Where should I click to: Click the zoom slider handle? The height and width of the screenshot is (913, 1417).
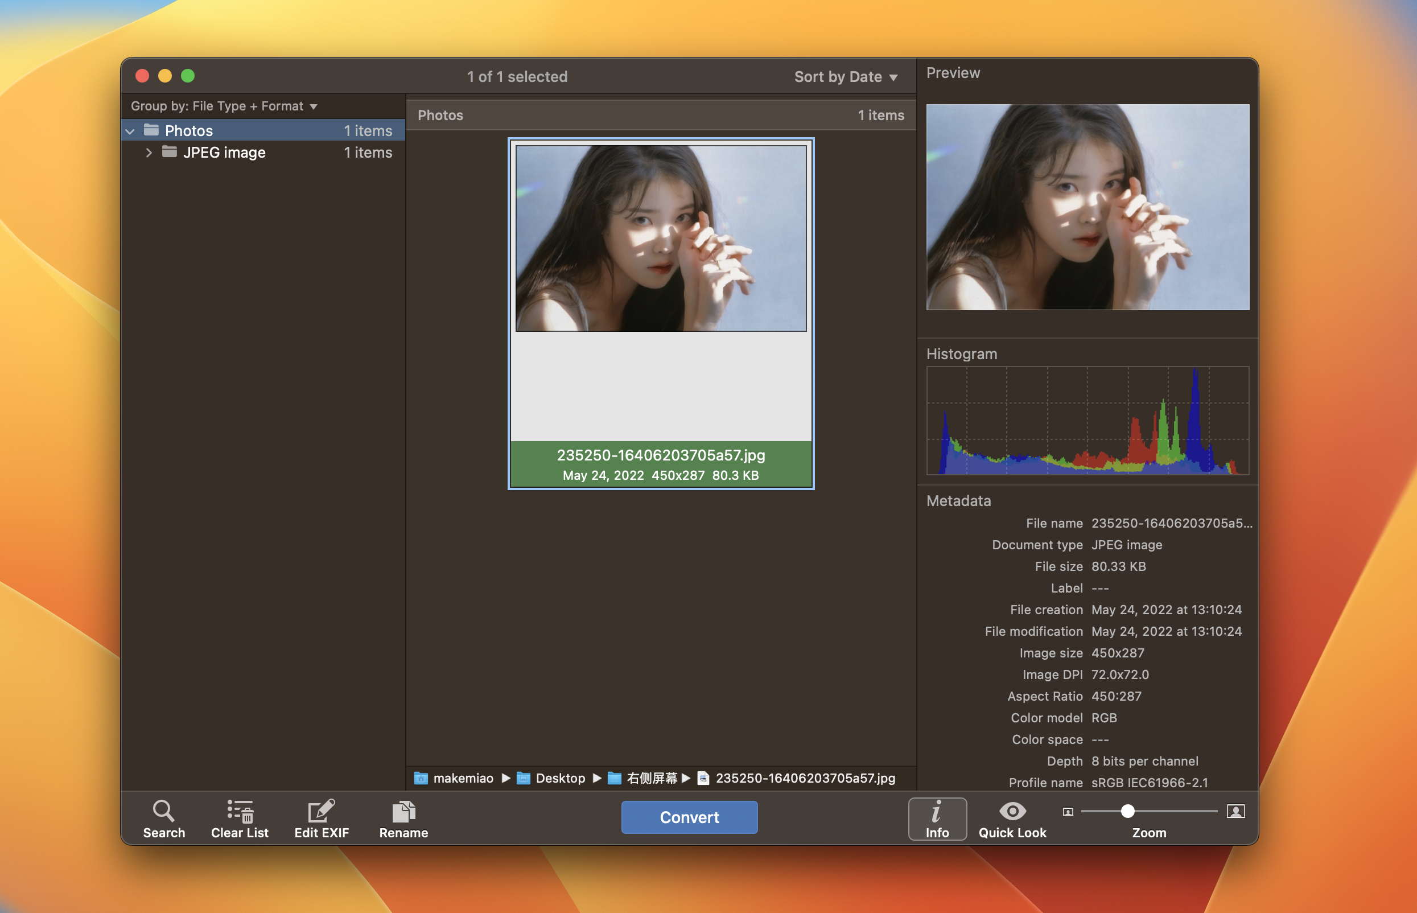[1128, 811]
